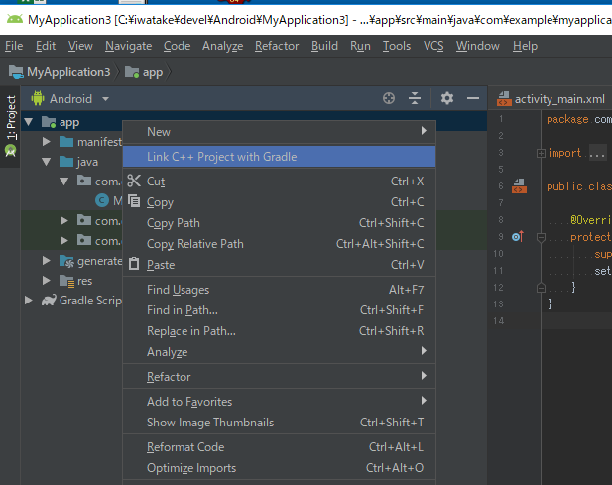This screenshot has height=485, width=612.
Task: Click the Paste clipboard icon in context menu
Action: point(134,264)
